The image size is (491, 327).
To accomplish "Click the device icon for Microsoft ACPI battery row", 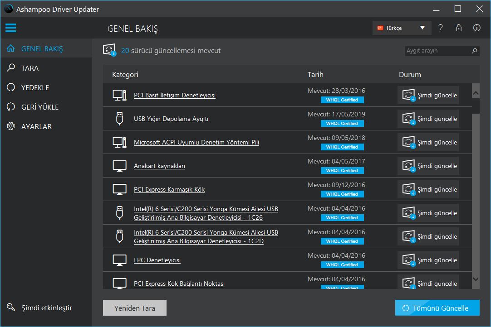I will point(120,142).
